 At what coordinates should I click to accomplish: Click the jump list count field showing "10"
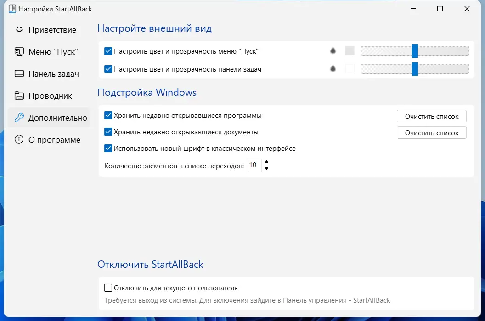pyautogui.click(x=254, y=165)
